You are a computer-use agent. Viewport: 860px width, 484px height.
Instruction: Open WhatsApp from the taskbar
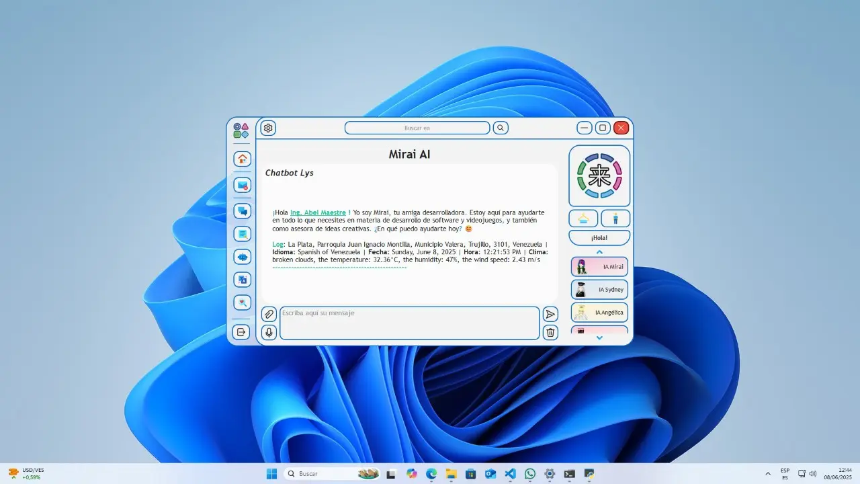click(x=530, y=474)
